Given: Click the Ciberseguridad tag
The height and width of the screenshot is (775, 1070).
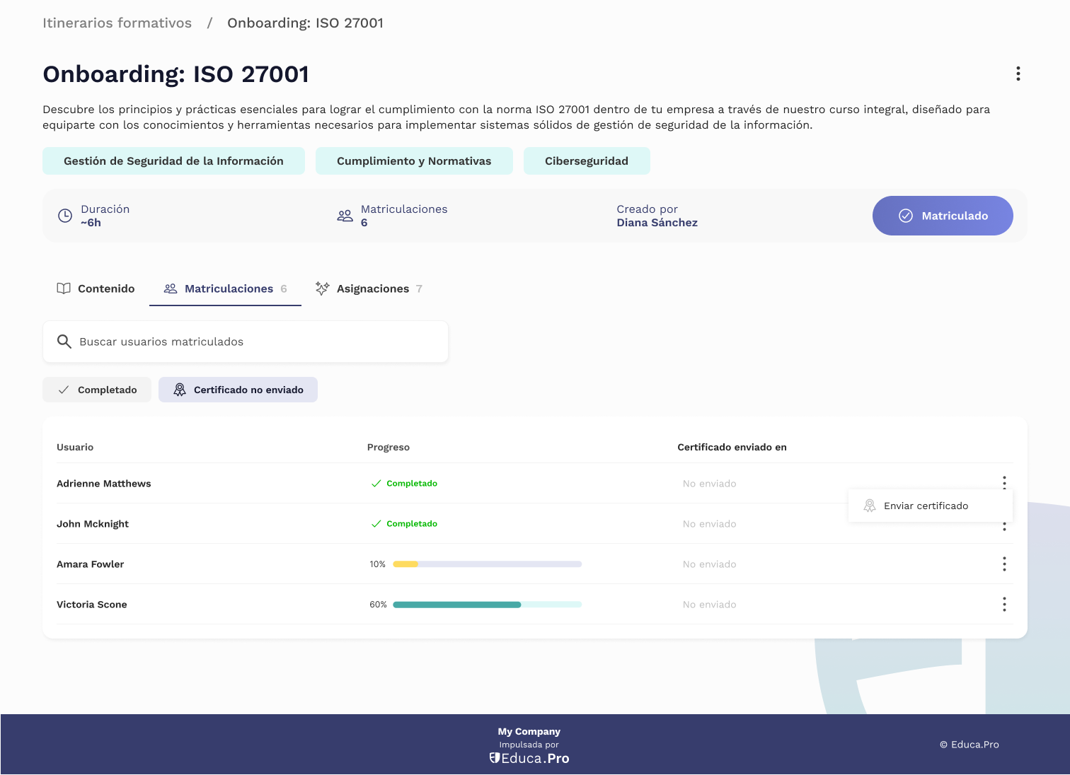Looking at the screenshot, I should [x=587, y=161].
